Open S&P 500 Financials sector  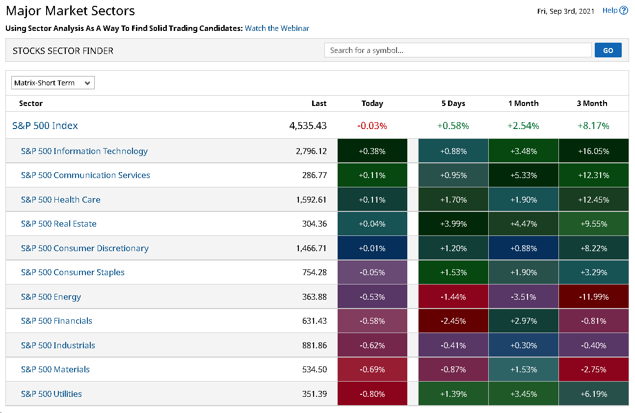(56, 321)
